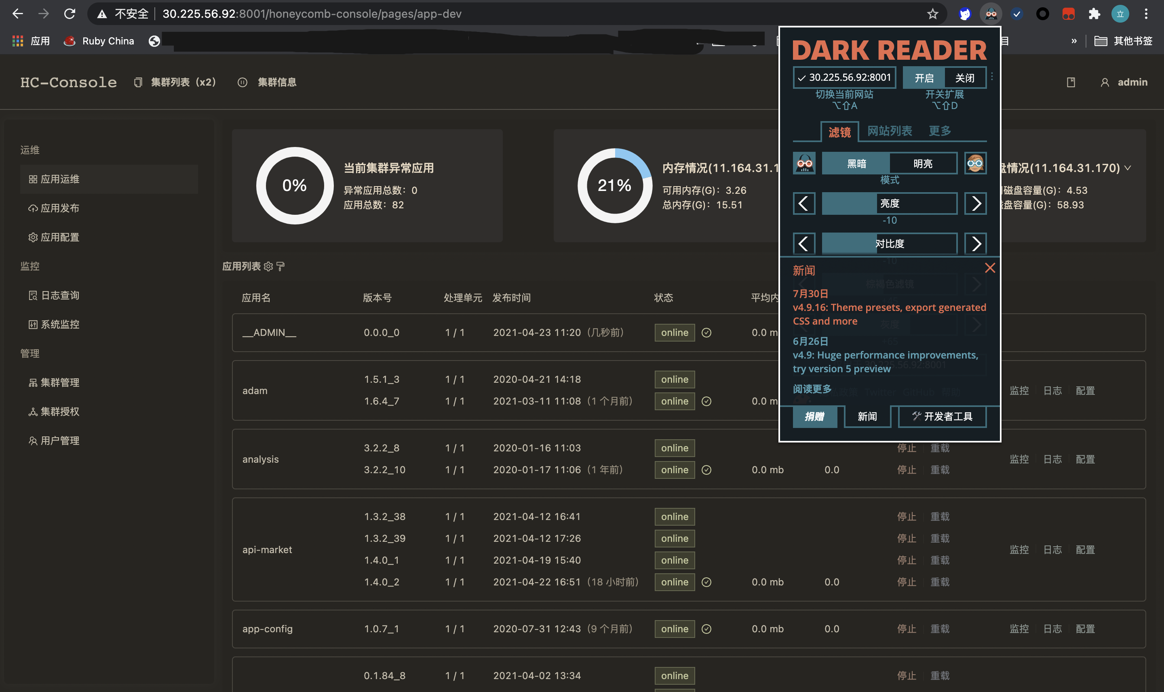1164x692 pixels.
Task: Switch to the 网站列表 tab
Action: [890, 131]
